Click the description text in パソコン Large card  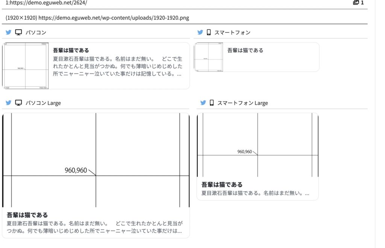click(x=95, y=227)
